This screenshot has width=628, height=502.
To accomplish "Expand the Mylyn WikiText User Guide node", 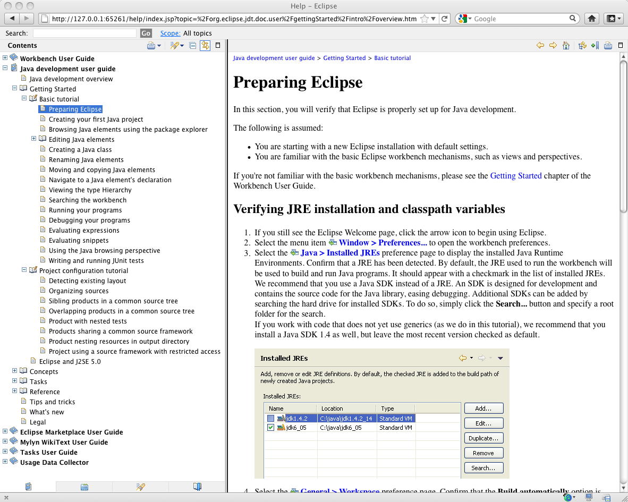I will click(5, 441).
